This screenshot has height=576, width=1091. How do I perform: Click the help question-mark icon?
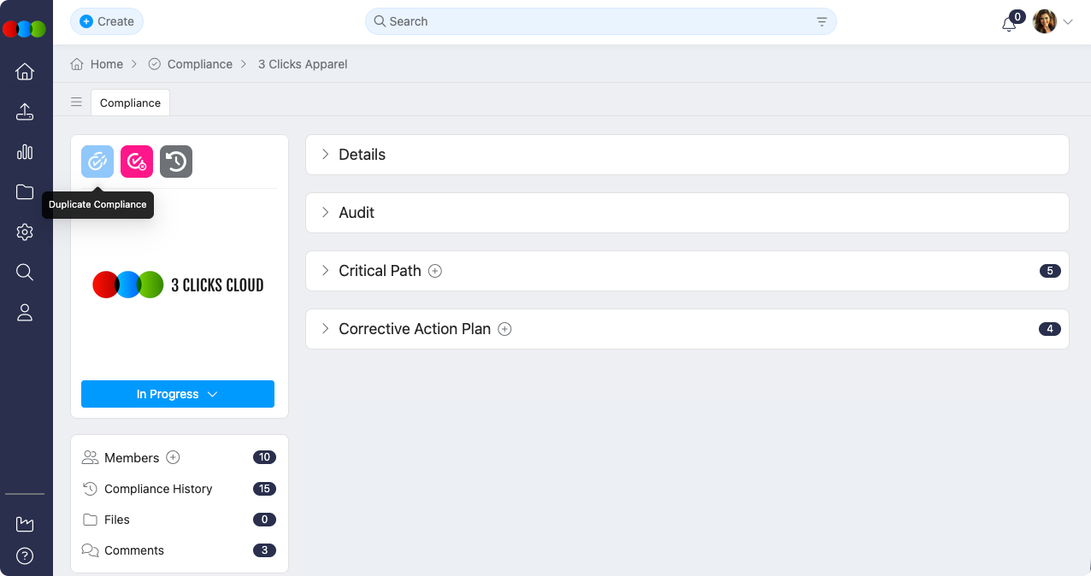click(25, 555)
